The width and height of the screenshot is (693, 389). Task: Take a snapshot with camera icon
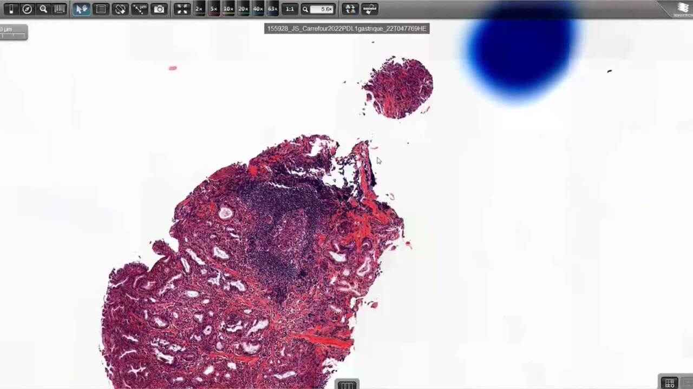pyautogui.click(x=159, y=9)
